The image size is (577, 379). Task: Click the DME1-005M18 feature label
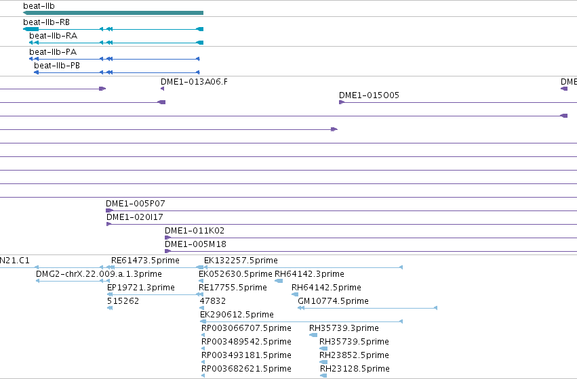coord(195,244)
